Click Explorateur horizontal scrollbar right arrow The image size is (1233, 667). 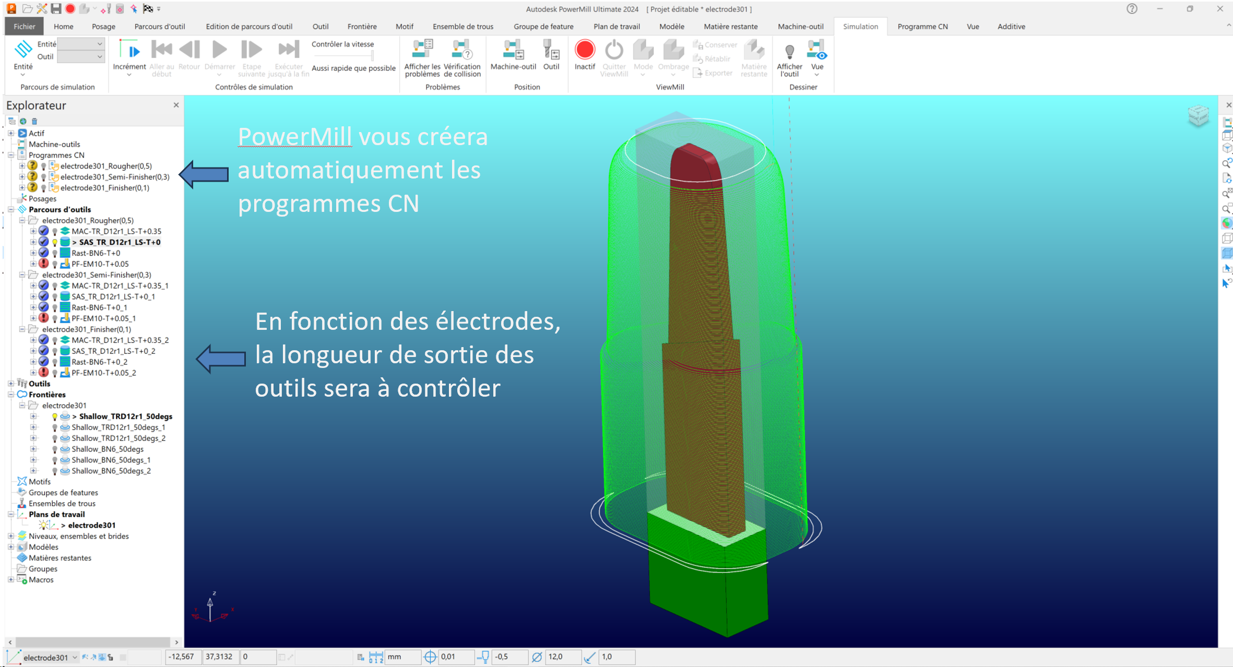pyautogui.click(x=176, y=642)
